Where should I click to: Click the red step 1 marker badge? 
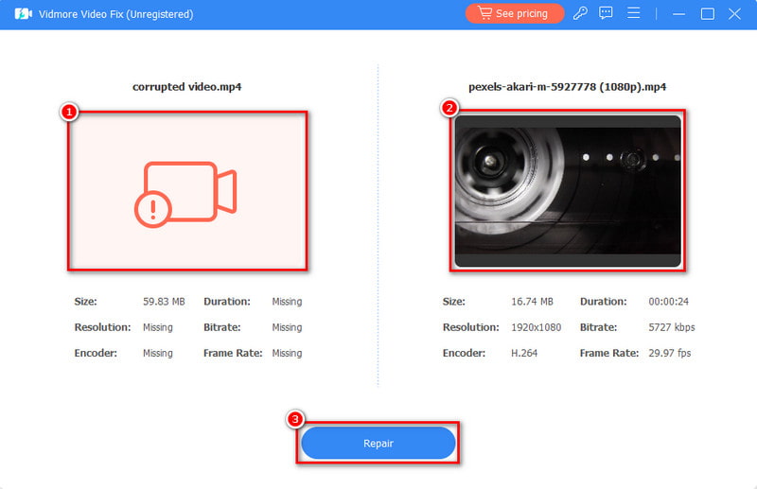point(68,112)
